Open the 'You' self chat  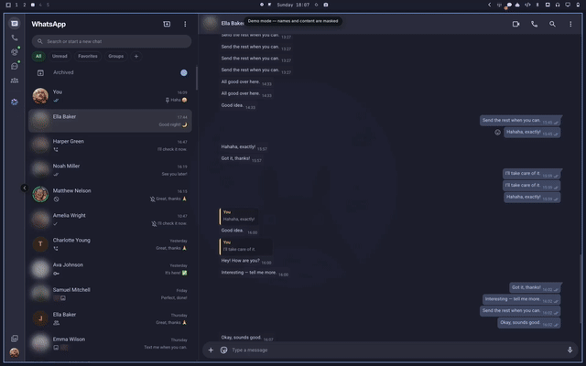click(110, 96)
